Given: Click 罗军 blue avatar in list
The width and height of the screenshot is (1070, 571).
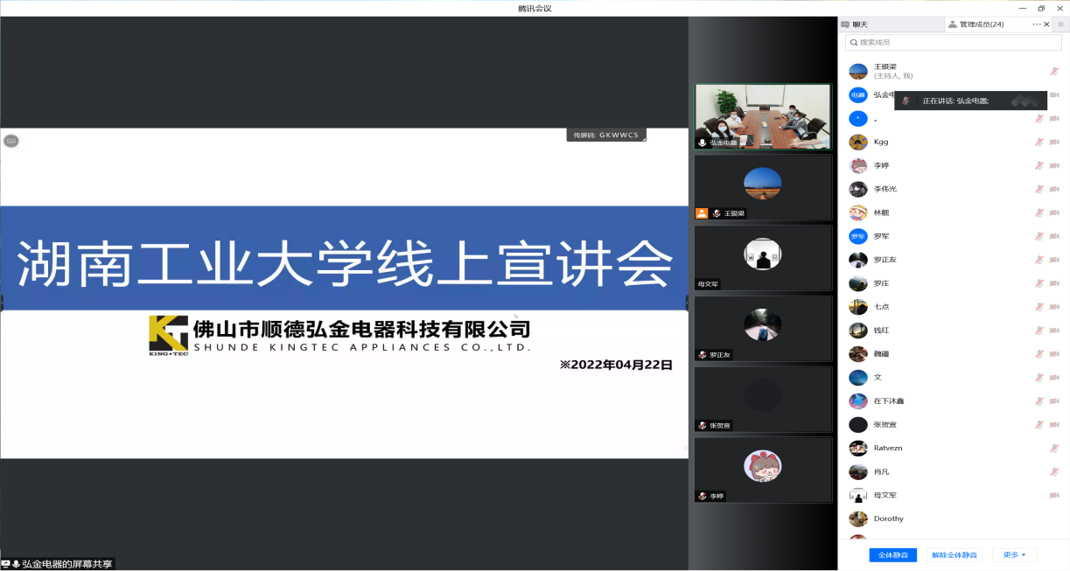Looking at the screenshot, I should pos(858,236).
